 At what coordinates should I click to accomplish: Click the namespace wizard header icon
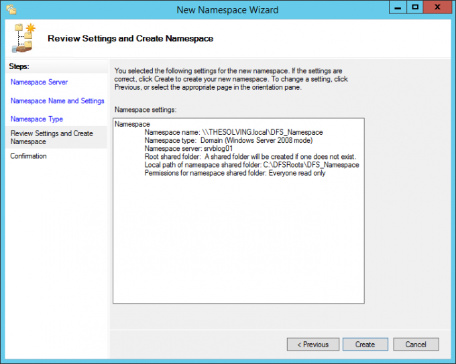click(24, 38)
